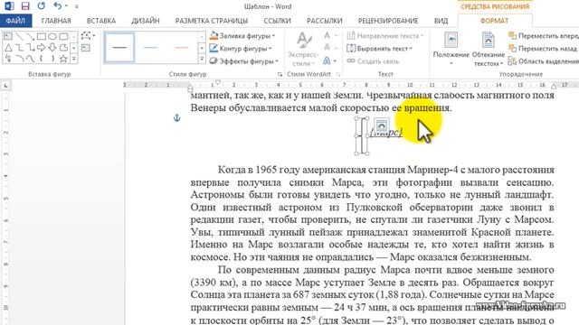The height and width of the screenshot is (325, 579).
Task: Expand the full shapes gallery
Action: coord(74,58)
